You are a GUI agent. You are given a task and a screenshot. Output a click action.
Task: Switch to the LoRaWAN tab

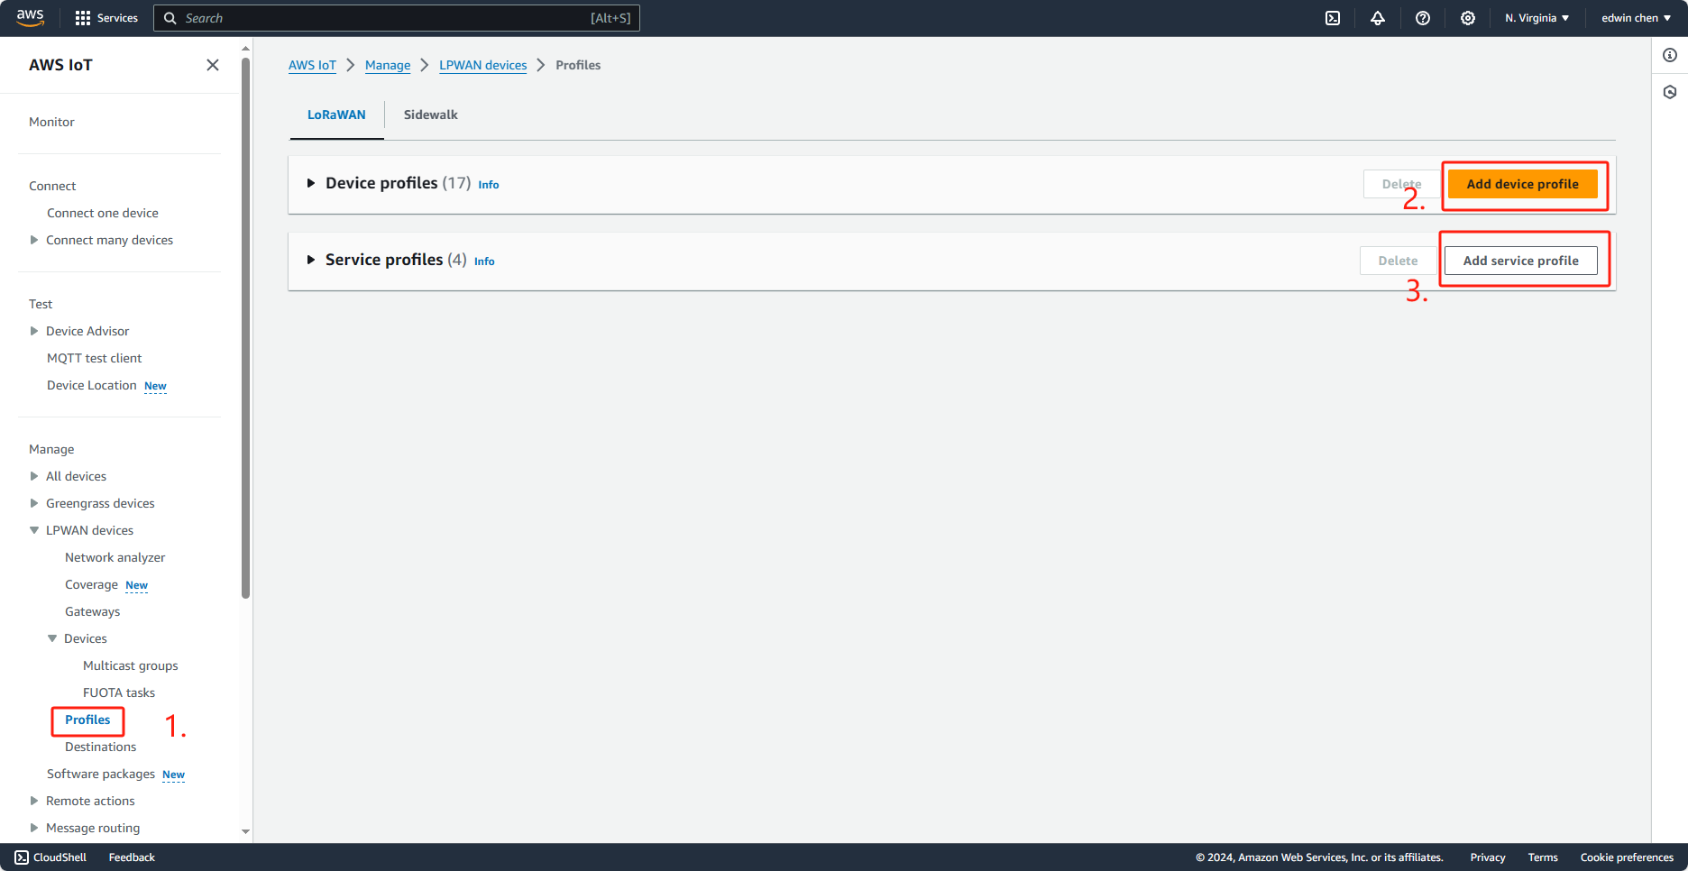tap(336, 115)
